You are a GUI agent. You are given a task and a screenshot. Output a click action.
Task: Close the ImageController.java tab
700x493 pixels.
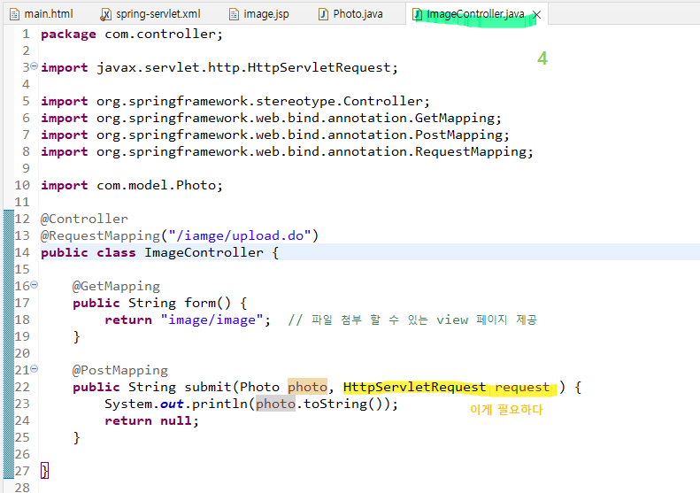[x=537, y=15]
